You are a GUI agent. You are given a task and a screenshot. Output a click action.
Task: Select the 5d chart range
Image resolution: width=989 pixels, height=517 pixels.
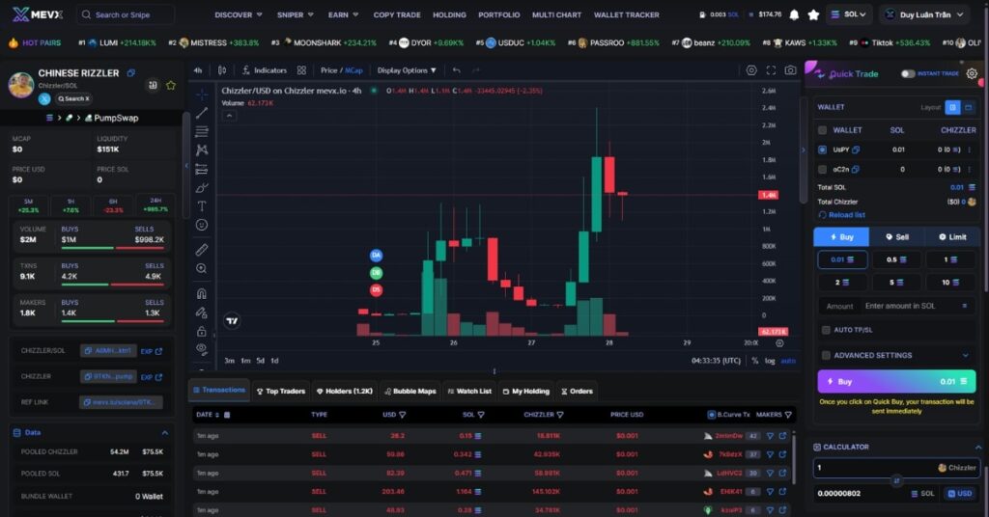coord(261,361)
